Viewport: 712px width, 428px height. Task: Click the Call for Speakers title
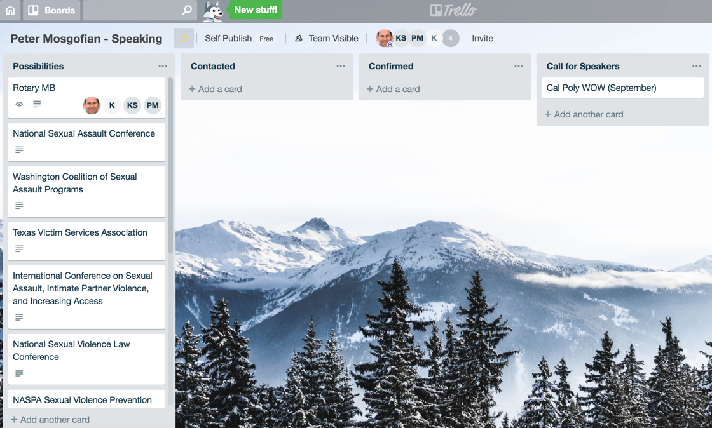point(582,66)
